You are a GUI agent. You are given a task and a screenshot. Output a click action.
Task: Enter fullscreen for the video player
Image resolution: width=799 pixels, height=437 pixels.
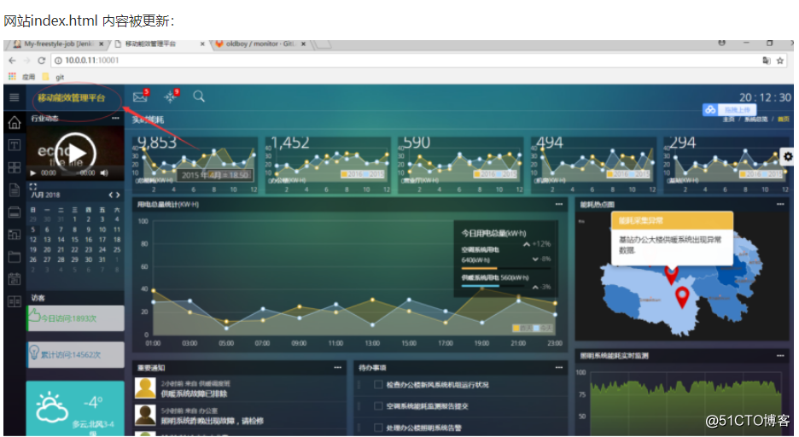[33, 186]
